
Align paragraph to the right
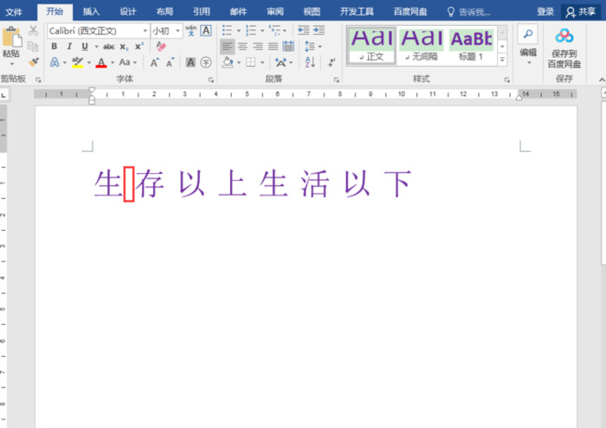258,47
